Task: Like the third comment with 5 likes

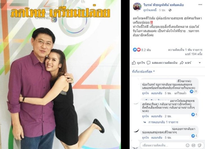Action: 145,137
